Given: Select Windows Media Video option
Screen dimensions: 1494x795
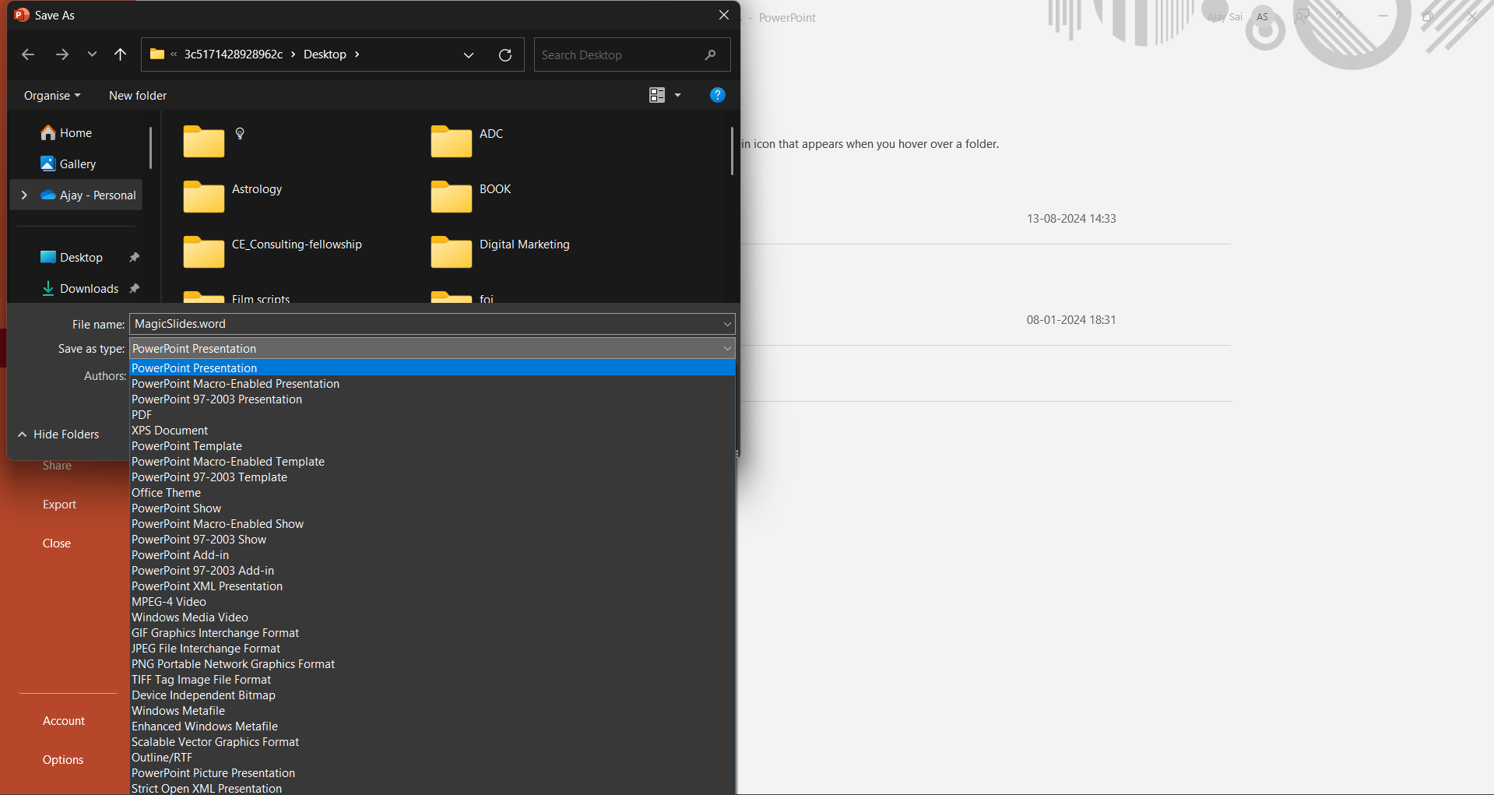Looking at the screenshot, I should (x=432, y=617).
